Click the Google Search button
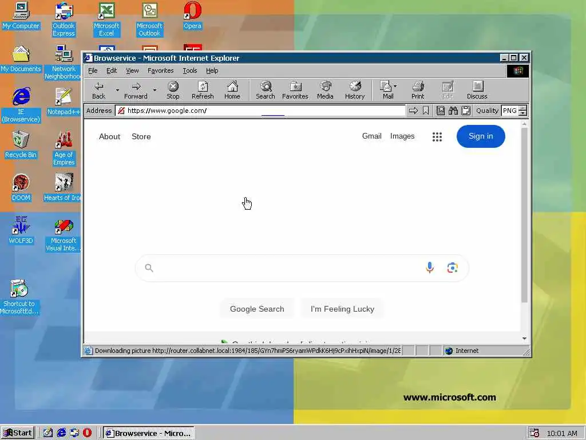 click(257, 309)
